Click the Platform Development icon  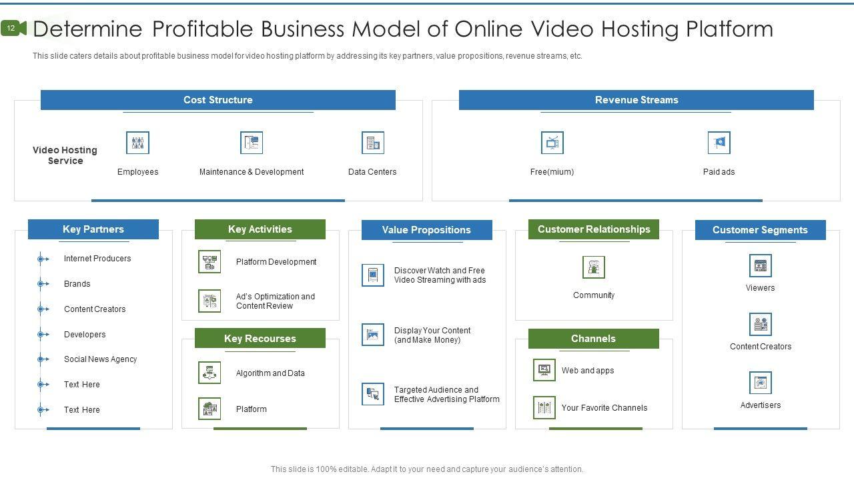pos(209,262)
